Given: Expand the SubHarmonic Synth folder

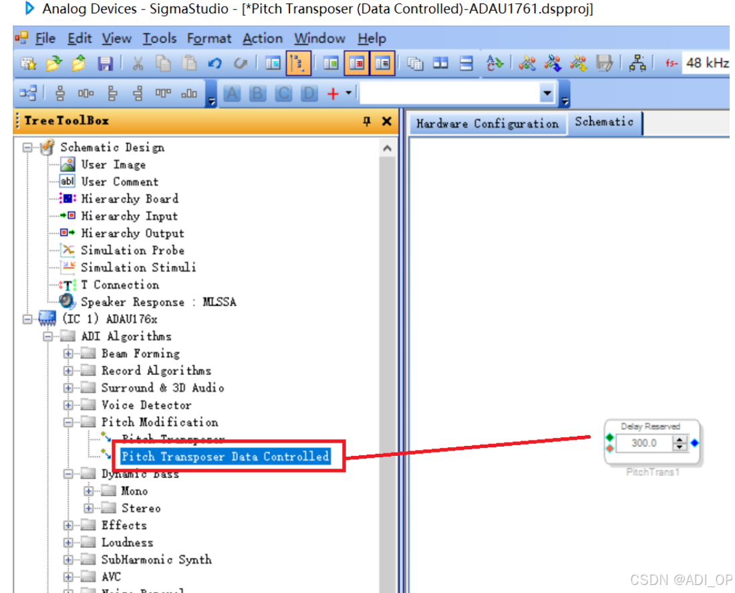Looking at the screenshot, I should click(x=68, y=560).
